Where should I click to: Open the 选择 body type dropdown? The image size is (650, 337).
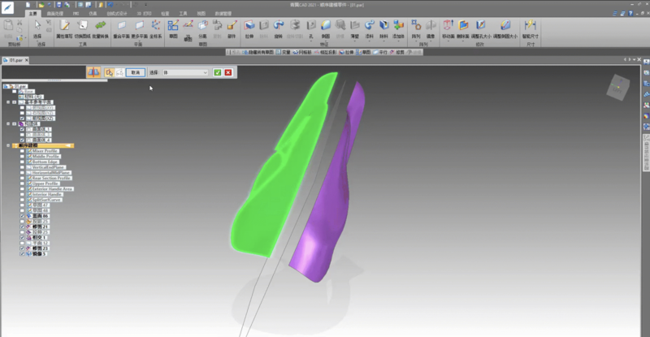point(205,72)
